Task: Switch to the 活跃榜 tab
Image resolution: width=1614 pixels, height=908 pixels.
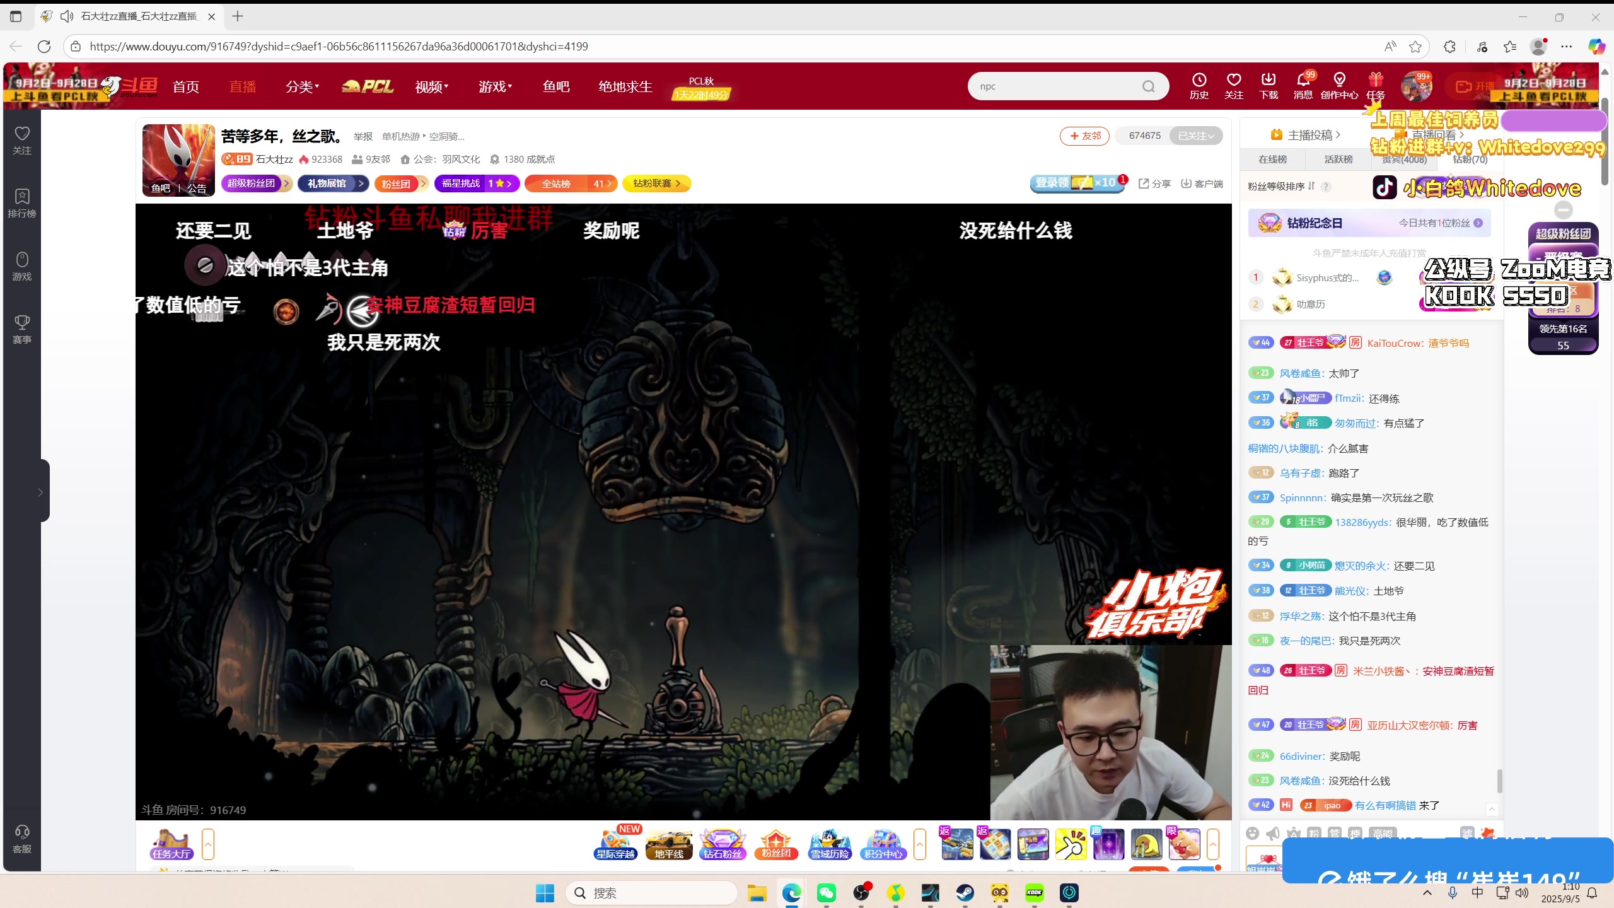Action: pyautogui.click(x=1338, y=160)
